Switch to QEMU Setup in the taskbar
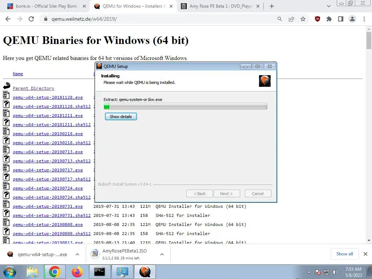The height and width of the screenshot is (279, 372). (x=145, y=272)
